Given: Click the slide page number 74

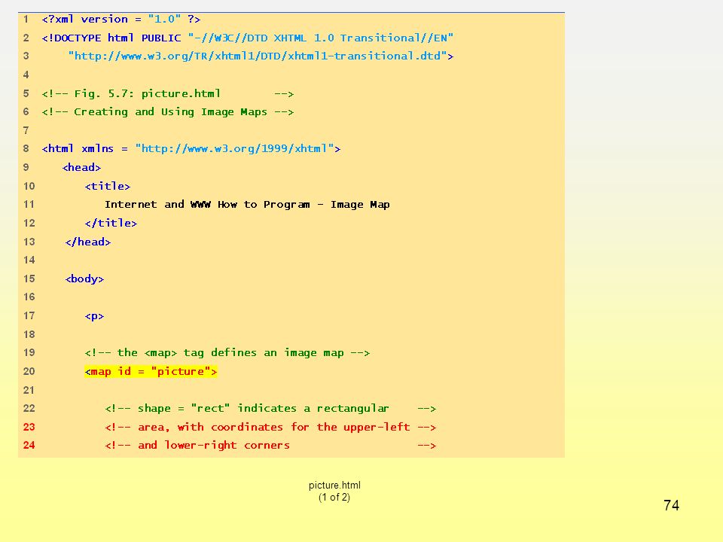Looking at the screenshot, I should [x=671, y=506].
